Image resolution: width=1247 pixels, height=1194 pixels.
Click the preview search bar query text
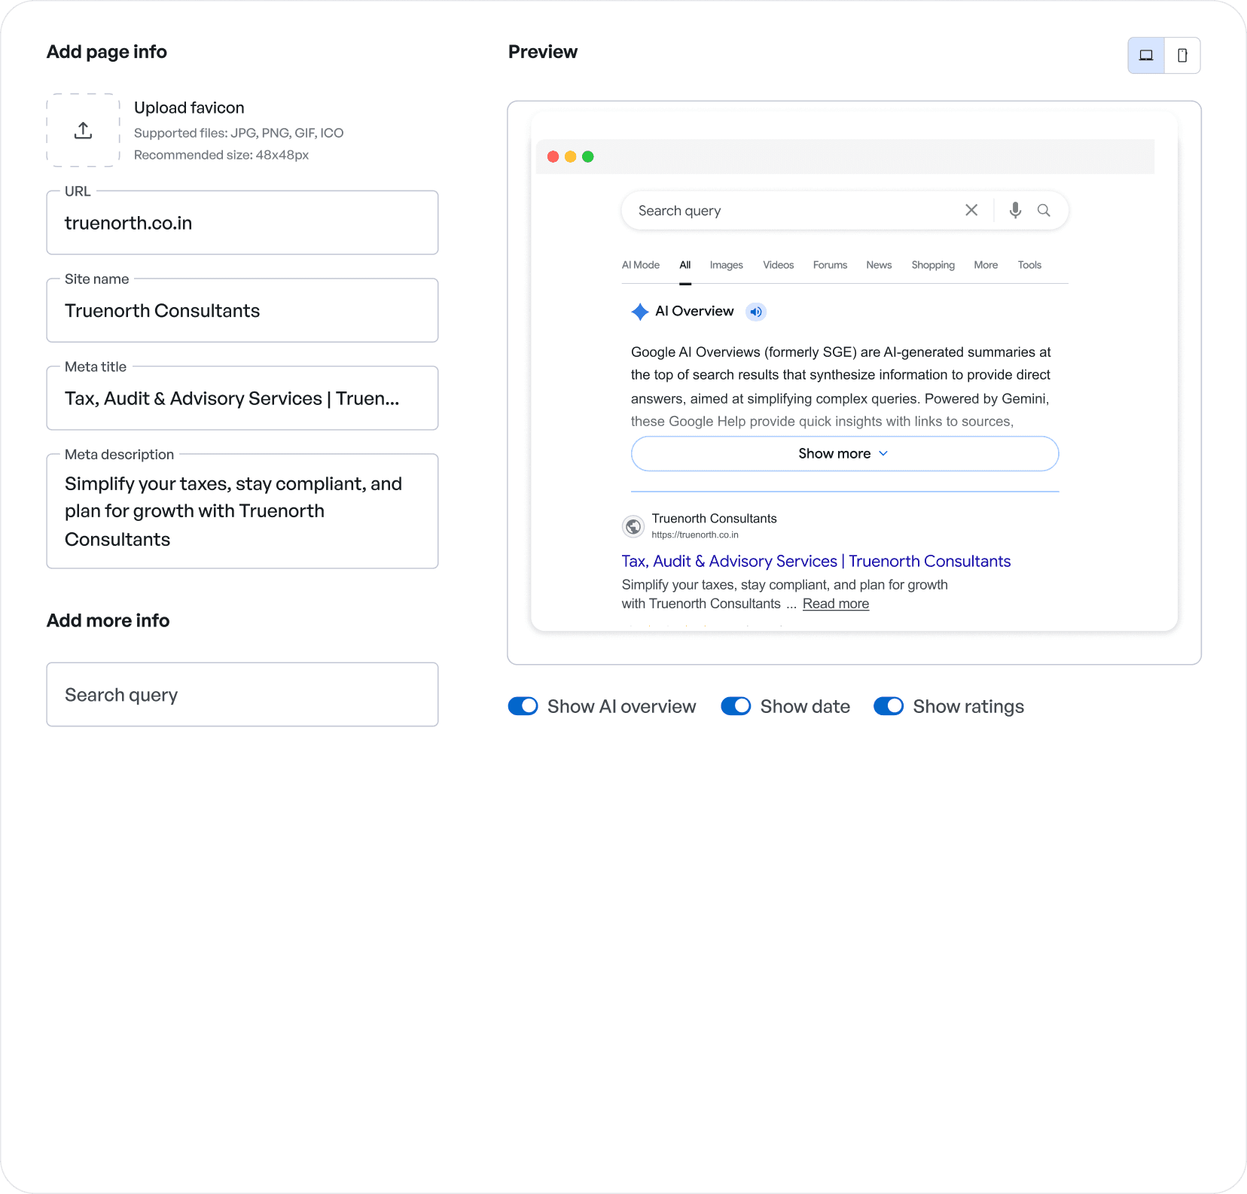[x=680, y=211]
